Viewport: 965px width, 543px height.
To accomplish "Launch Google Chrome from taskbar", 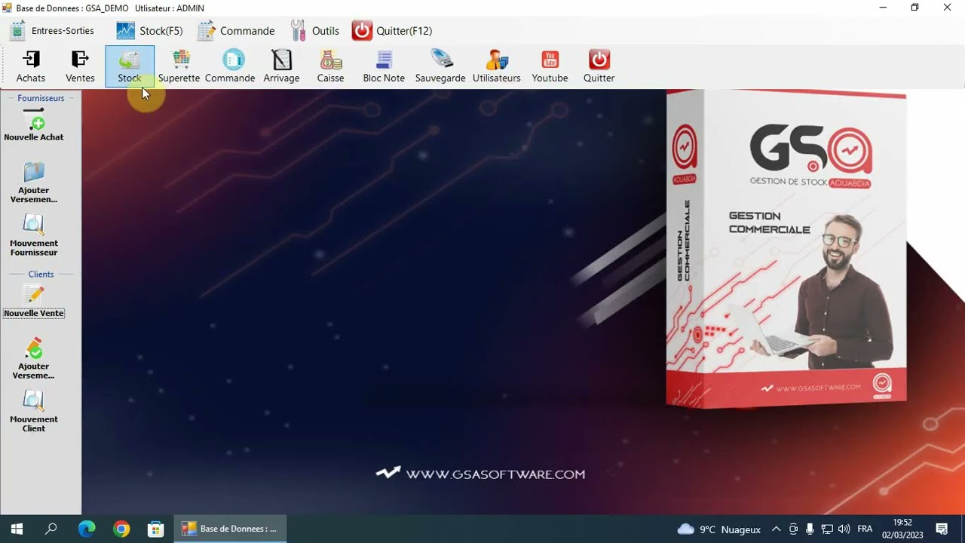I will coord(121,529).
